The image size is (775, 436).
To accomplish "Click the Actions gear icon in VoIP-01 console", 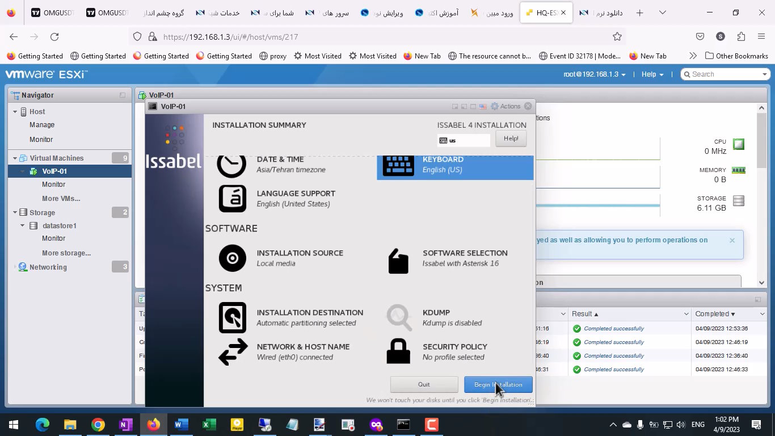I will click(495, 106).
